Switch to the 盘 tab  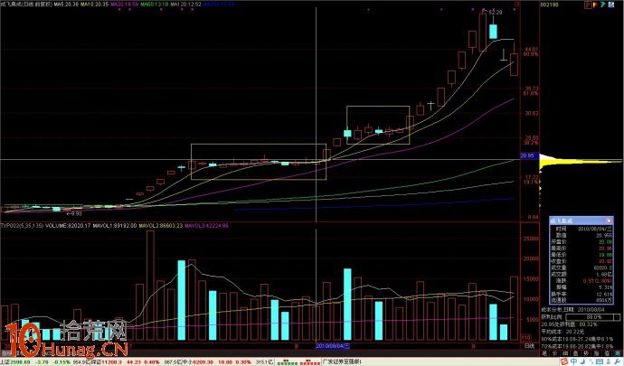pos(575,353)
